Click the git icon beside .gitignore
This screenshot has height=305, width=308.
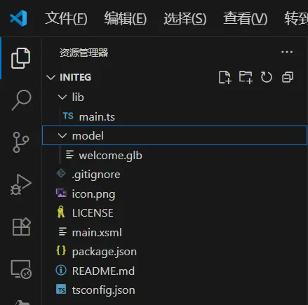[x=61, y=174]
